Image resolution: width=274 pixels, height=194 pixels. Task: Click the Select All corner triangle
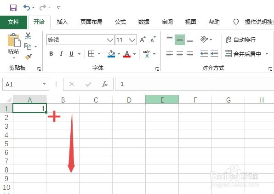tap(9, 100)
